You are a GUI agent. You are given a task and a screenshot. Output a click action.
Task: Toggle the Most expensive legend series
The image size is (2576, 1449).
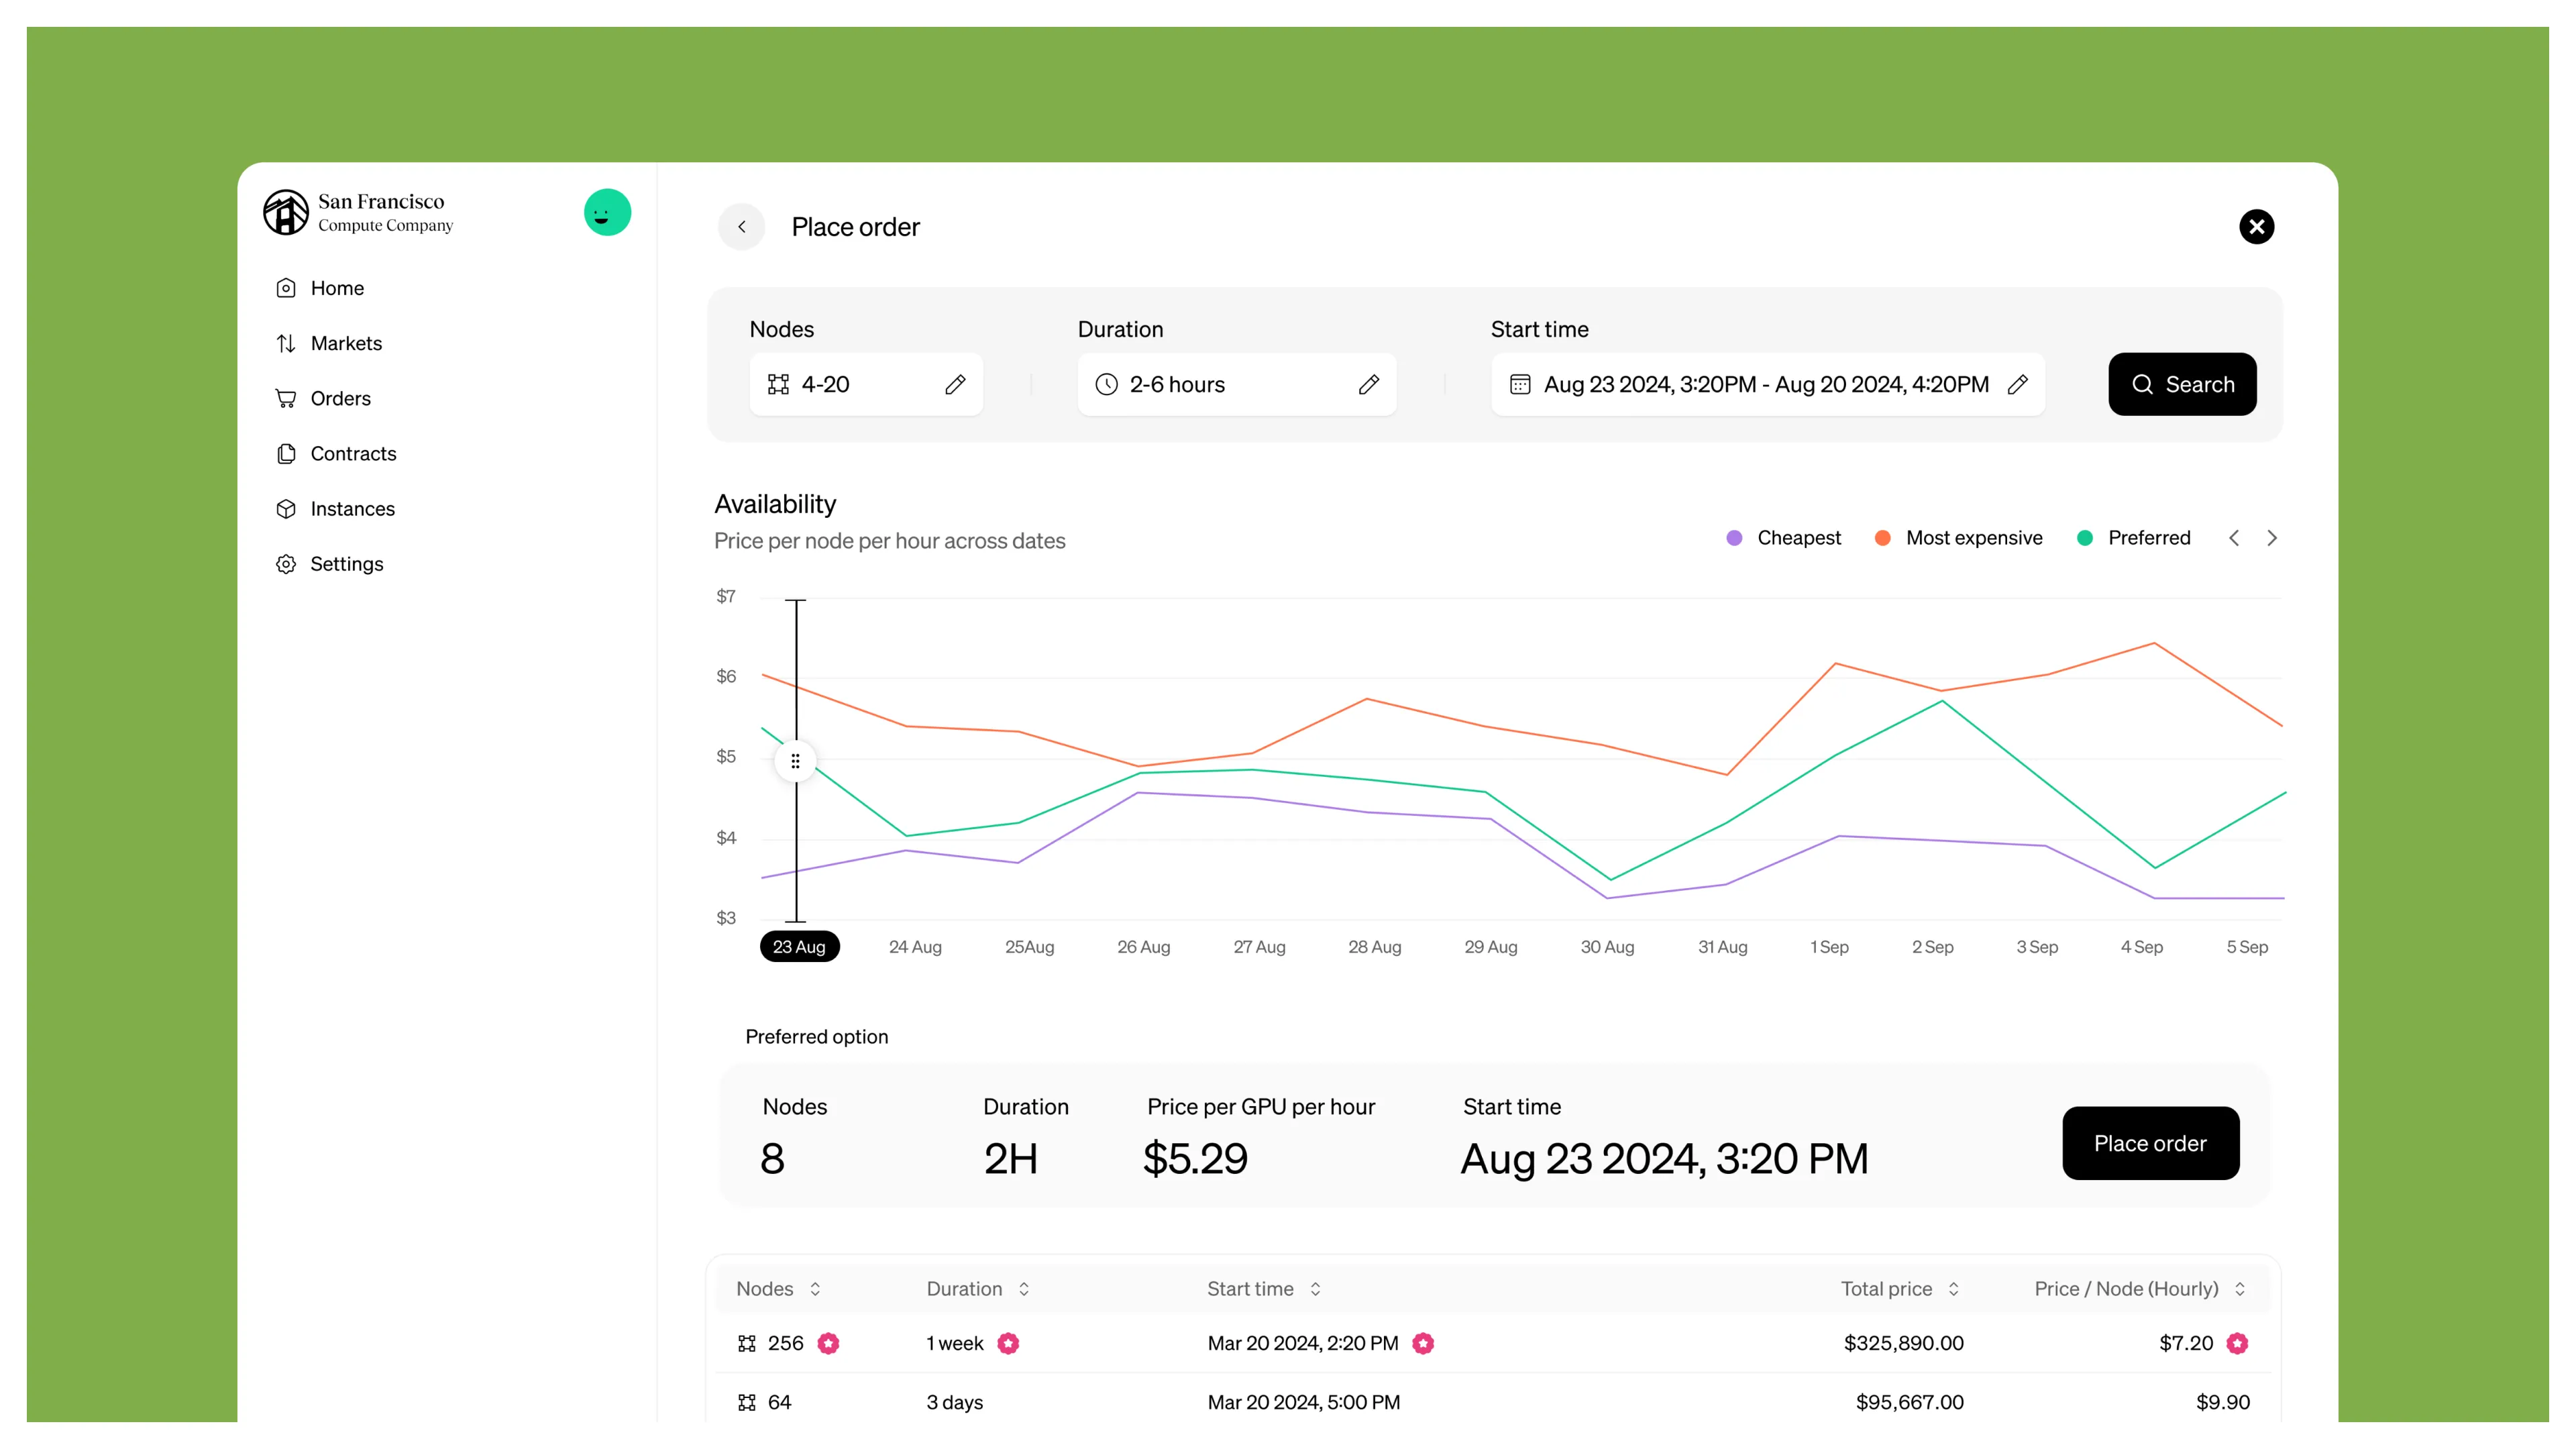click(1958, 538)
